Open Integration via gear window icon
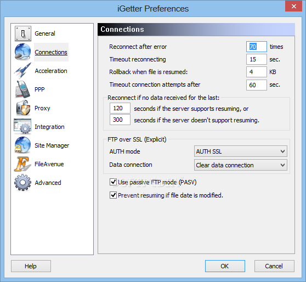 tap(22, 127)
